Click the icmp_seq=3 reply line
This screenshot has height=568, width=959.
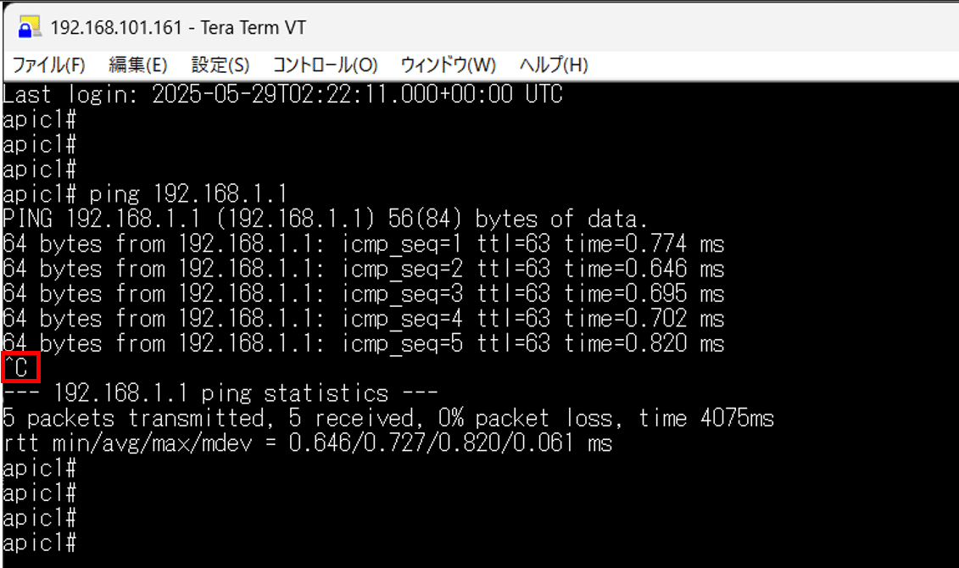click(x=363, y=294)
